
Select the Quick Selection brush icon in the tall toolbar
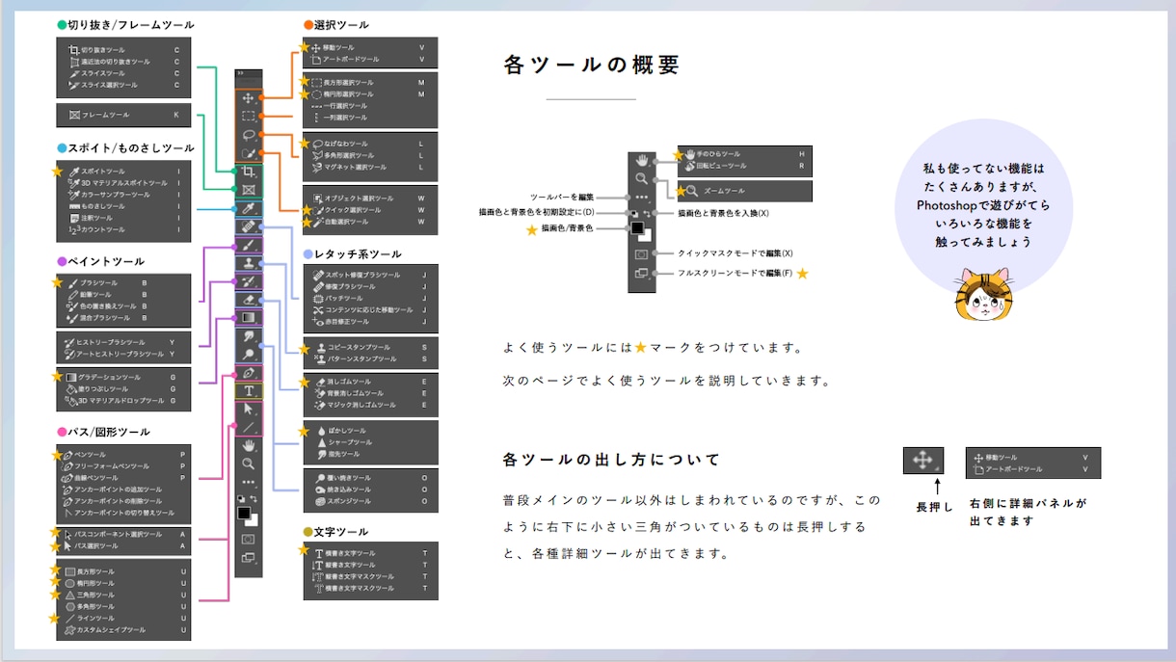(x=248, y=153)
